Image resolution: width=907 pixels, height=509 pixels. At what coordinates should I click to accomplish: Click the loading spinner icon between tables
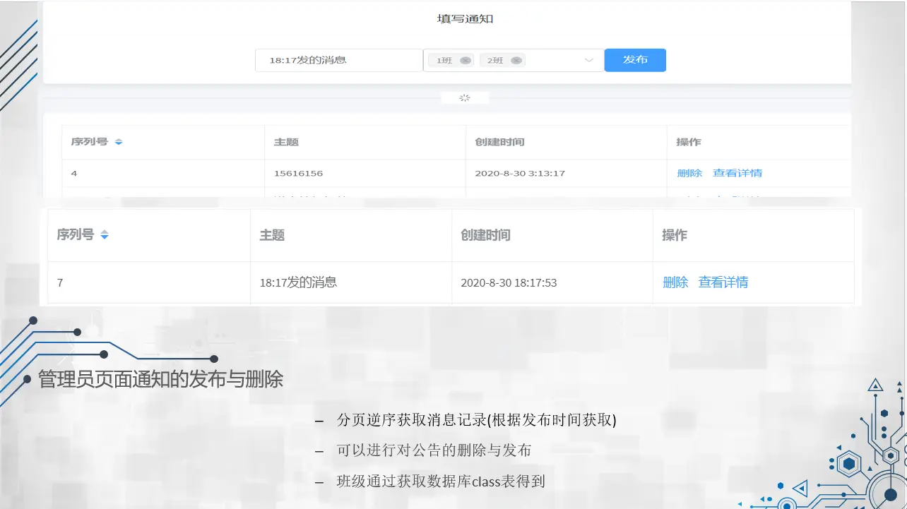pos(464,97)
